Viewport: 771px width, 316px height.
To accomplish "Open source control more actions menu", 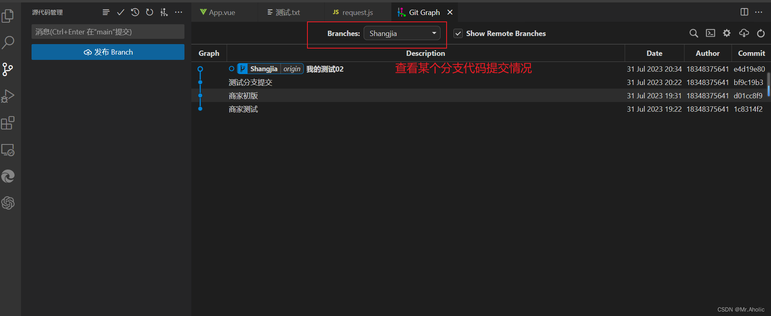I will 178,13.
